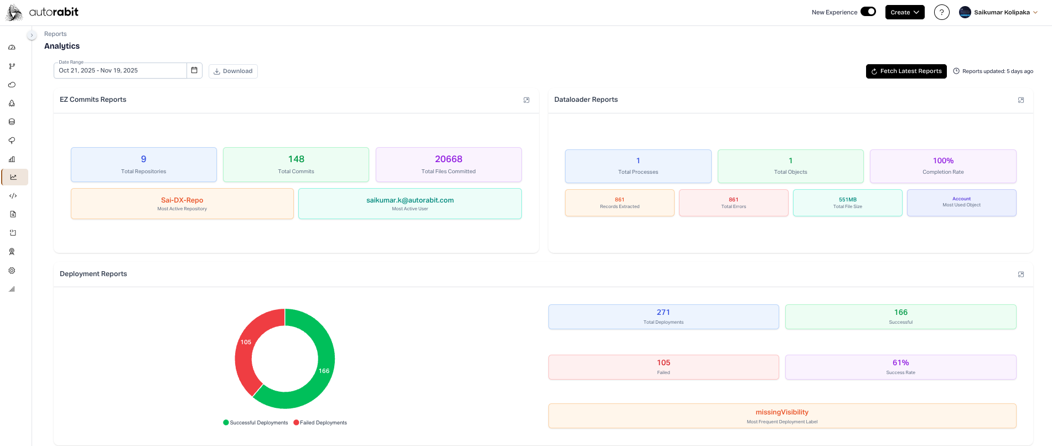Click the help question mark icon
This screenshot has height=446, width=1052.
[941, 12]
